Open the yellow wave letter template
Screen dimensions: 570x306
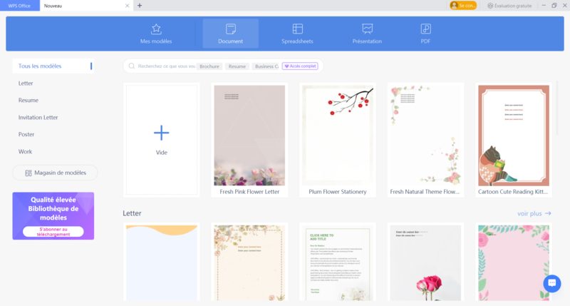click(x=162, y=262)
